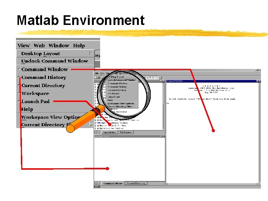Close the Command History panel with its X icon
This screenshot has height=201, width=268.
pos(164,136)
